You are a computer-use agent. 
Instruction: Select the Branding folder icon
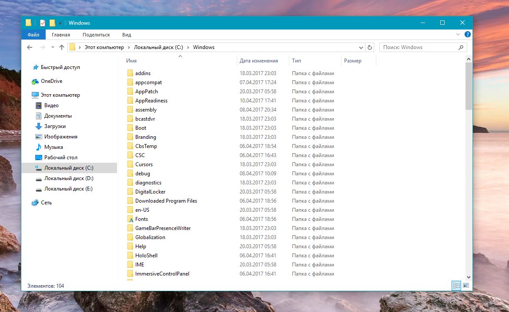coord(130,137)
